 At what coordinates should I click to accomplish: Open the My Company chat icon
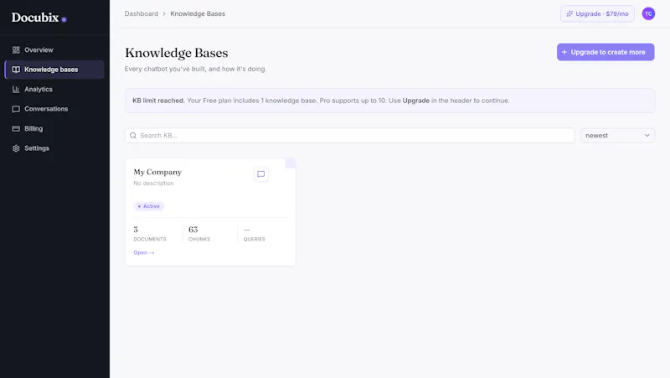pos(260,174)
